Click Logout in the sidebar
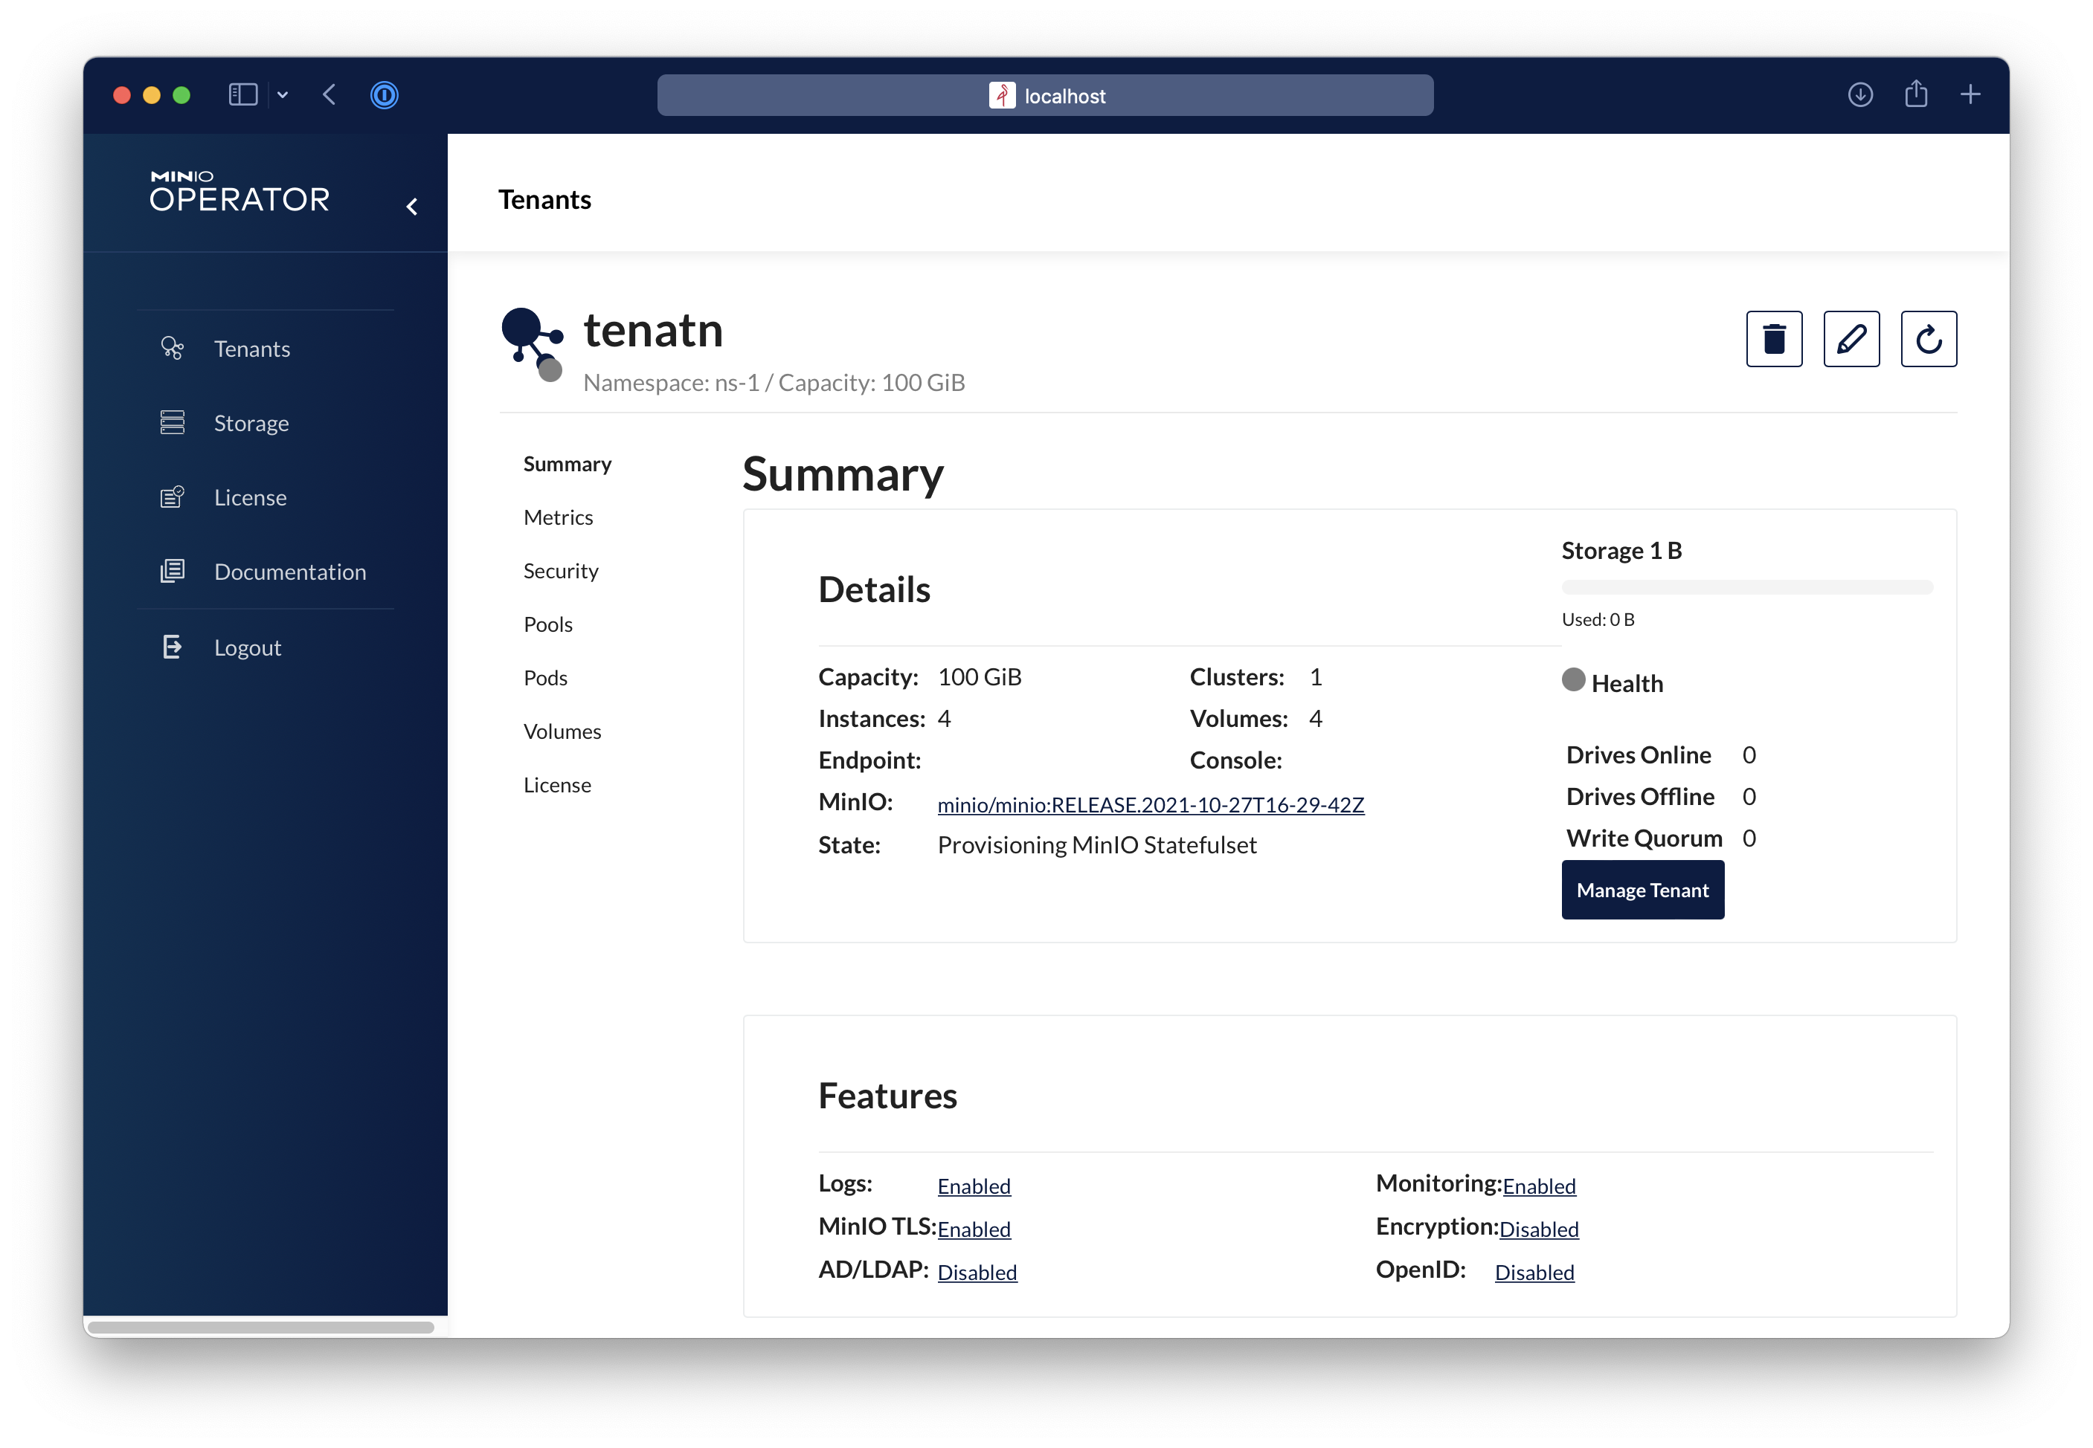2093x1448 pixels. coord(247,647)
